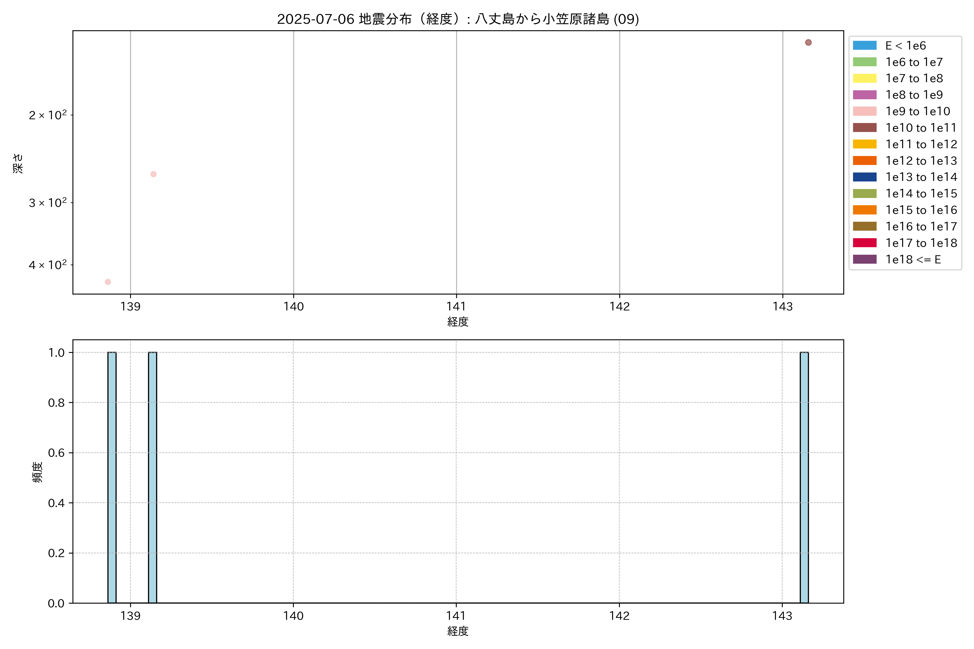Click the pink scatter point near 139.1
This screenshot has width=974, height=649.
coord(153,174)
